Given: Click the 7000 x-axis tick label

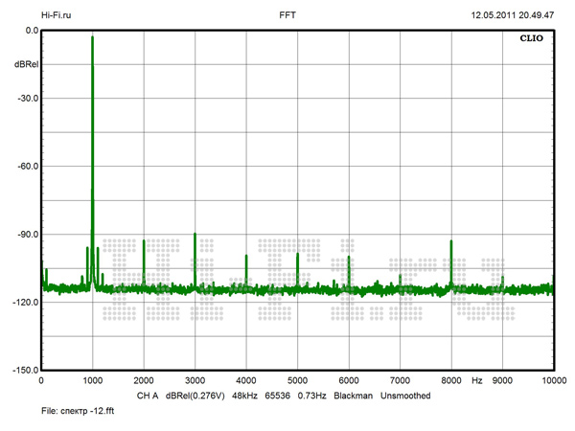Looking at the screenshot, I should pos(399,380).
